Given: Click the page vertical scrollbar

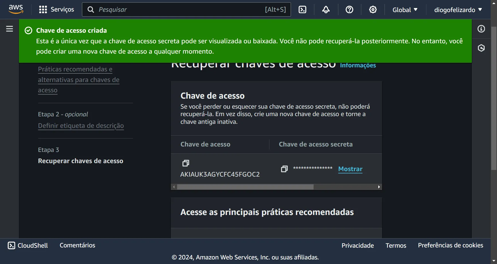Looking at the screenshot, I should pyautogui.click(x=494, y=98).
